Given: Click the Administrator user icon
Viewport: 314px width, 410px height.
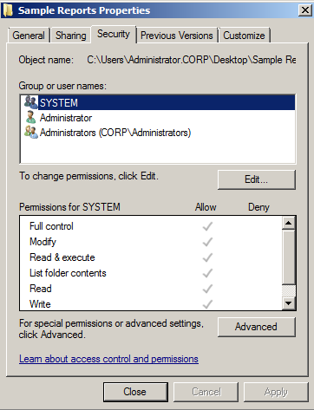Looking at the screenshot, I should coord(30,117).
